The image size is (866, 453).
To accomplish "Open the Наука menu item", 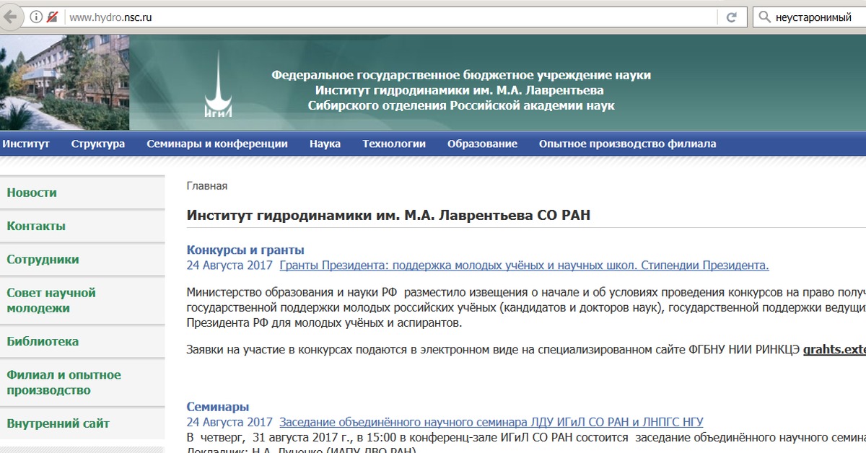I will tap(325, 144).
